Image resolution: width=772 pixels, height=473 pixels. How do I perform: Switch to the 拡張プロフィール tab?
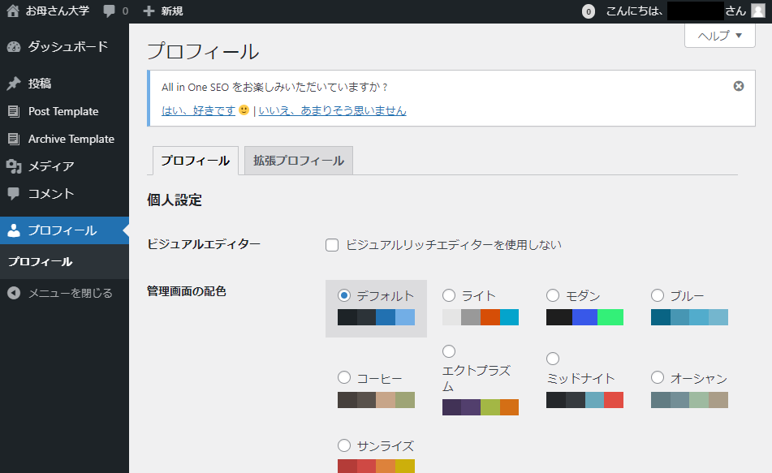click(299, 161)
